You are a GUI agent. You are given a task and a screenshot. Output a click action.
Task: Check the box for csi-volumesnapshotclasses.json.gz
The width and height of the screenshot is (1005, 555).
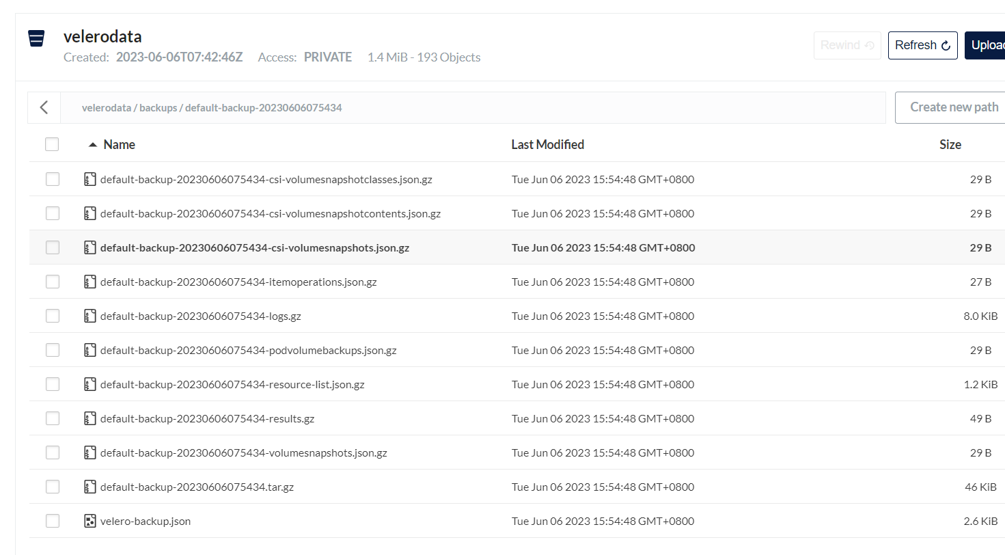click(x=53, y=180)
